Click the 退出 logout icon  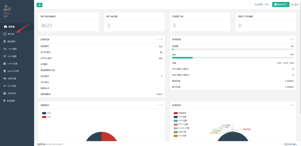[x=292, y=4]
